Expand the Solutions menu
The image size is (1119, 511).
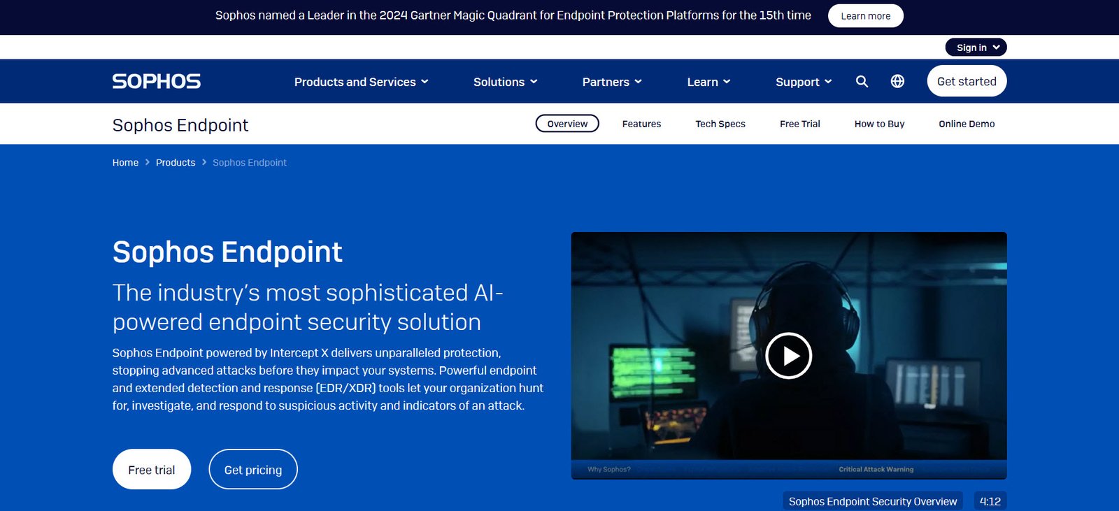point(505,82)
